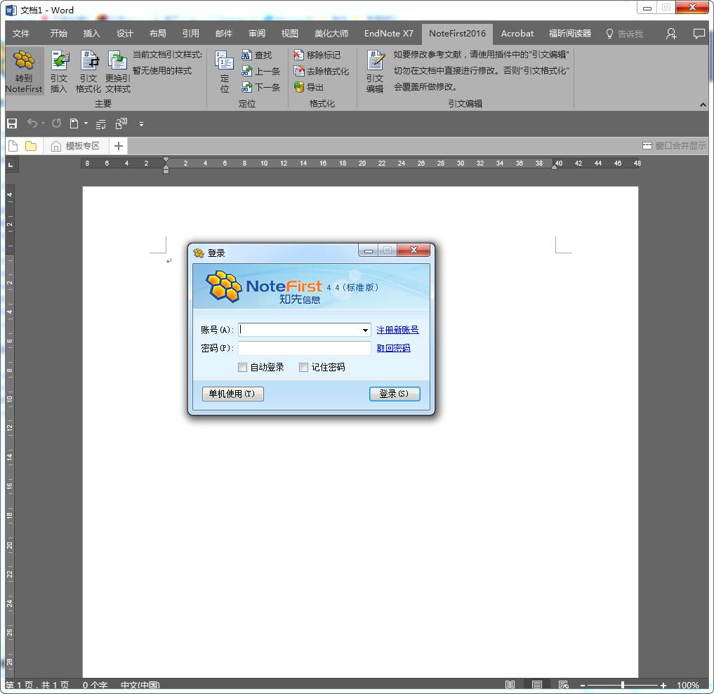Click the 定位 icon in ribbon
The width and height of the screenshot is (714, 694).
coord(225,60)
